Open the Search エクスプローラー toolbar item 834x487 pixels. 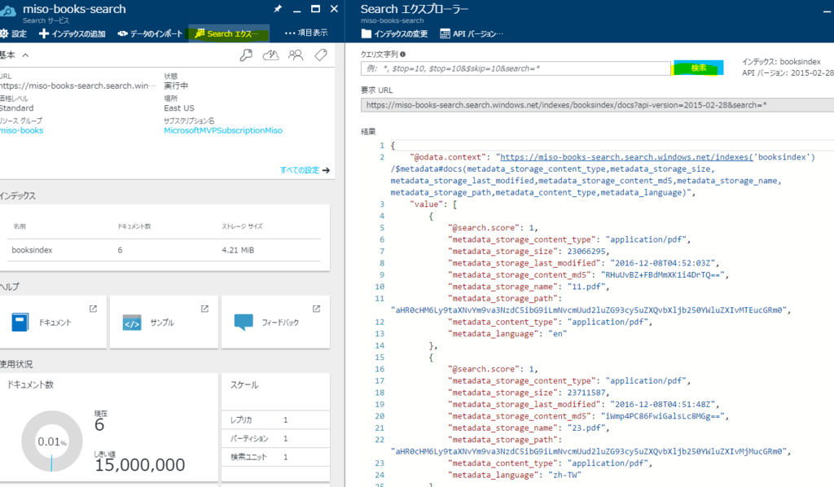(x=228, y=33)
